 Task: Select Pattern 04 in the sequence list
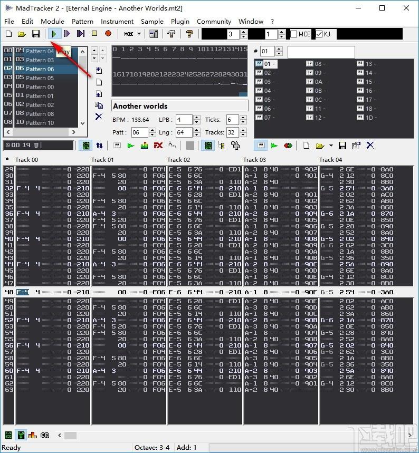coord(41,51)
